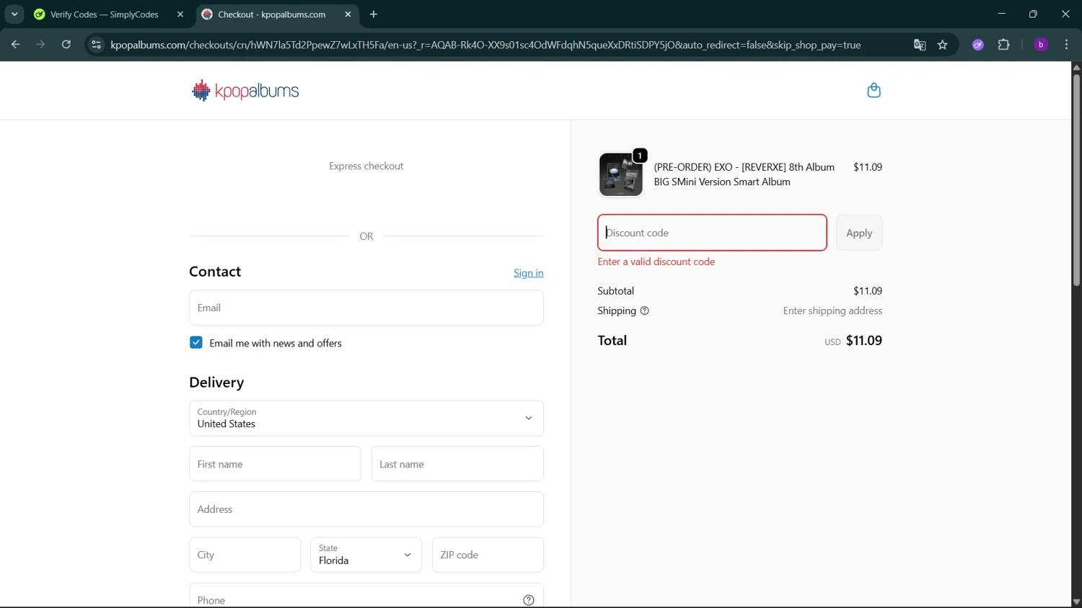Viewport: 1082px width, 608px height.
Task: Click the EXO REVERXE product title
Action: [x=744, y=174]
